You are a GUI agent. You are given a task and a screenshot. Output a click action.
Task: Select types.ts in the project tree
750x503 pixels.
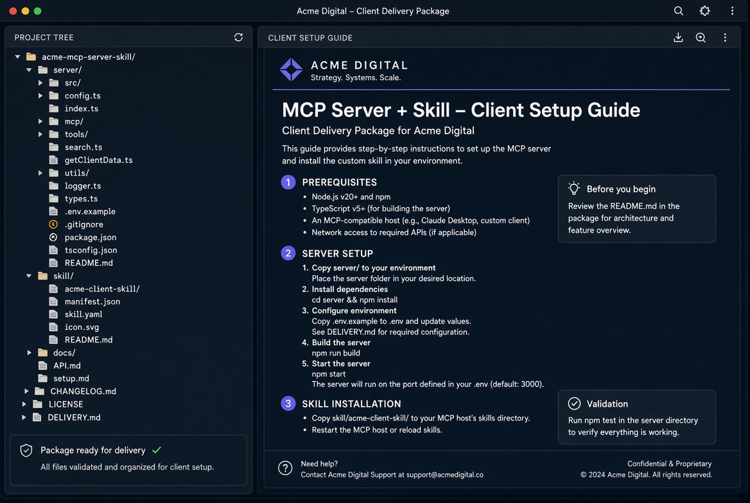(81, 199)
